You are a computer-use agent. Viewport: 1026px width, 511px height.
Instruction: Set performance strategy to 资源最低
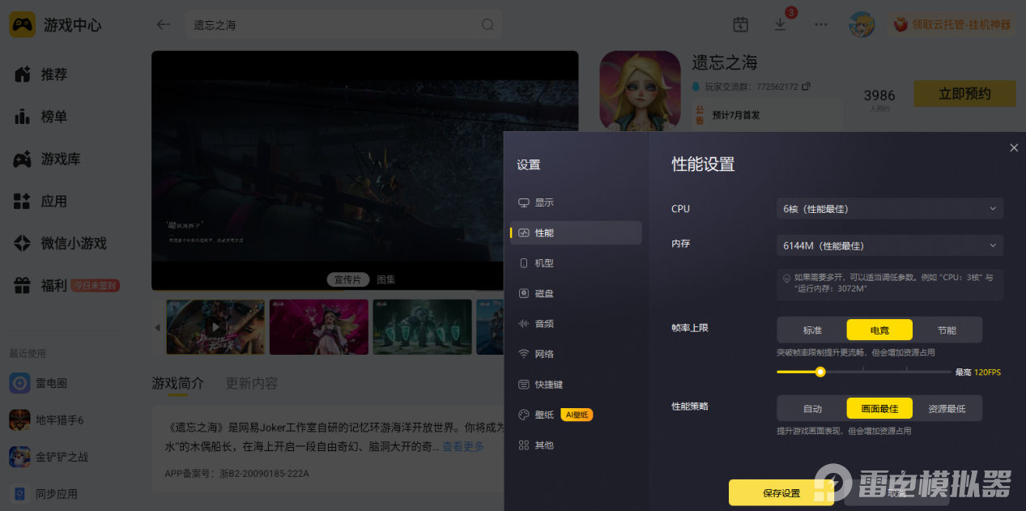(947, 409)
